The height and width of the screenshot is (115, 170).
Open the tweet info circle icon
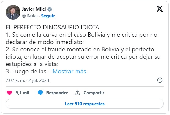160,80
